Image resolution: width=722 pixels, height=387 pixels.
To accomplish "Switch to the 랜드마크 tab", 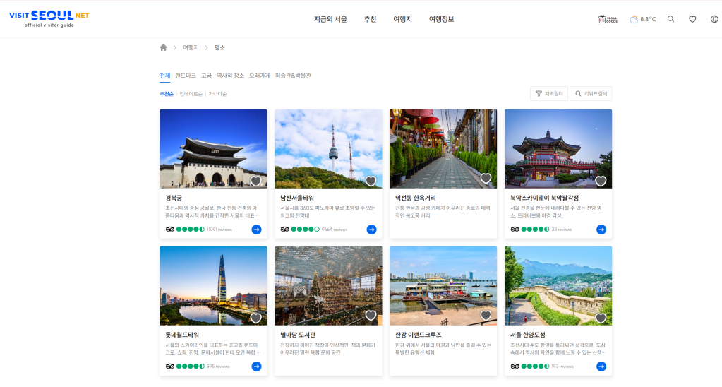I will [186, 76].
